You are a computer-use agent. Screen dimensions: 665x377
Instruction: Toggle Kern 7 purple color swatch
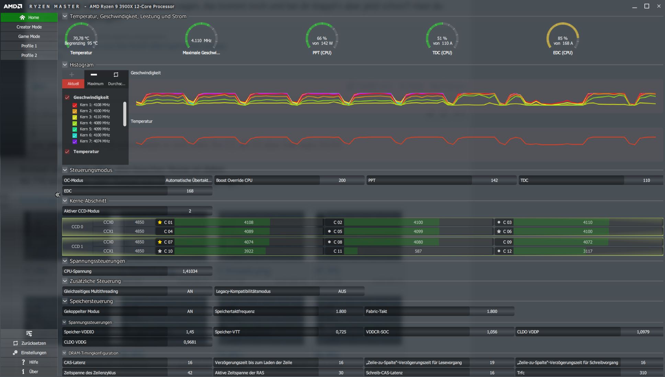[x=75, y=141]
